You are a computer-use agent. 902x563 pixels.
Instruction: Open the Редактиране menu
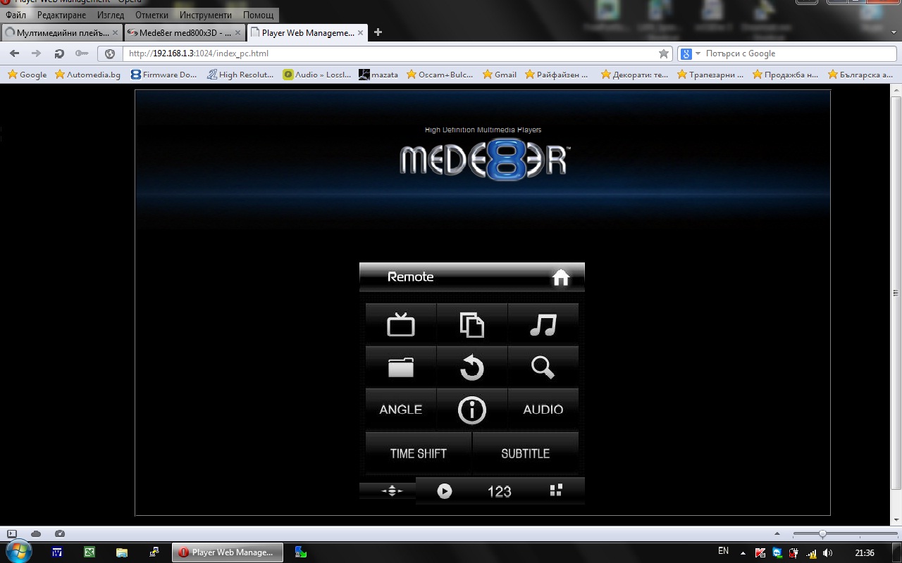[x=61, y=15]
